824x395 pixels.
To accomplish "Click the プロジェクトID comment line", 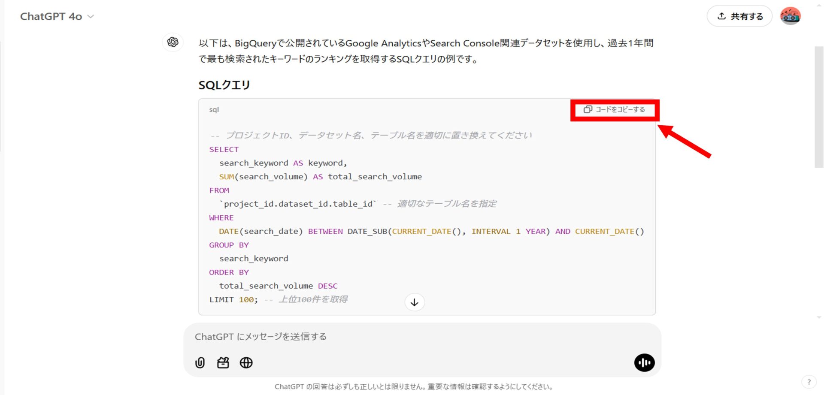I will 371,136.
